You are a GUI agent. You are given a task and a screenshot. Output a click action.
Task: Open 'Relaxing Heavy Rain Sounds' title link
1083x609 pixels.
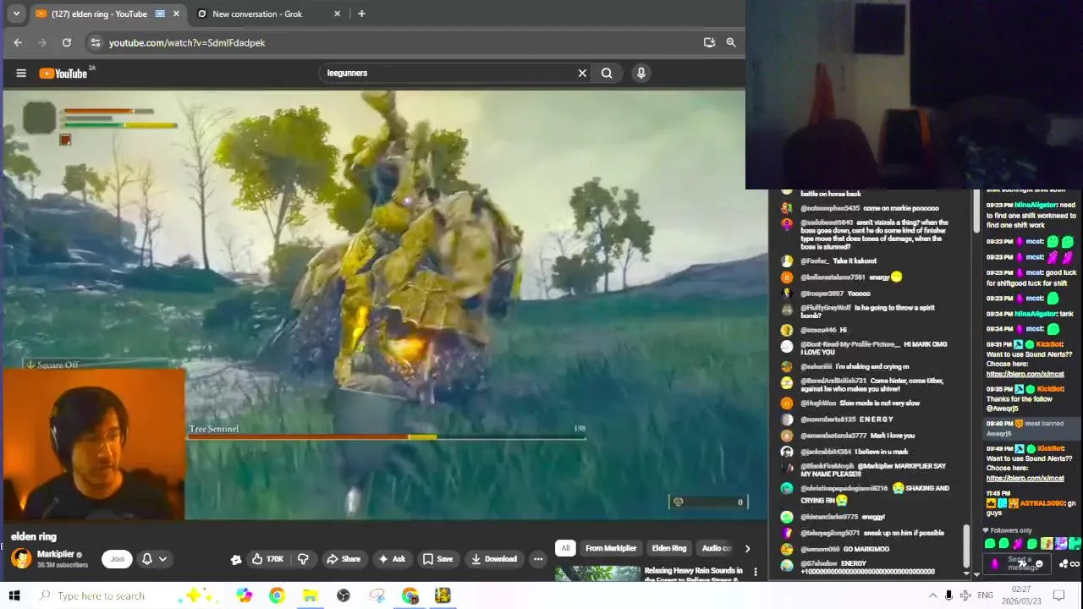694,574
